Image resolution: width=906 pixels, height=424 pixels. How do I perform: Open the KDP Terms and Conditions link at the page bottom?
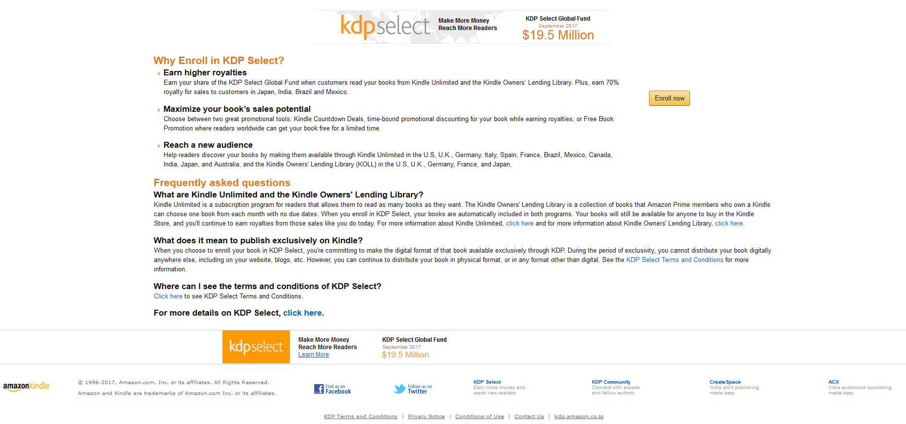360,417
